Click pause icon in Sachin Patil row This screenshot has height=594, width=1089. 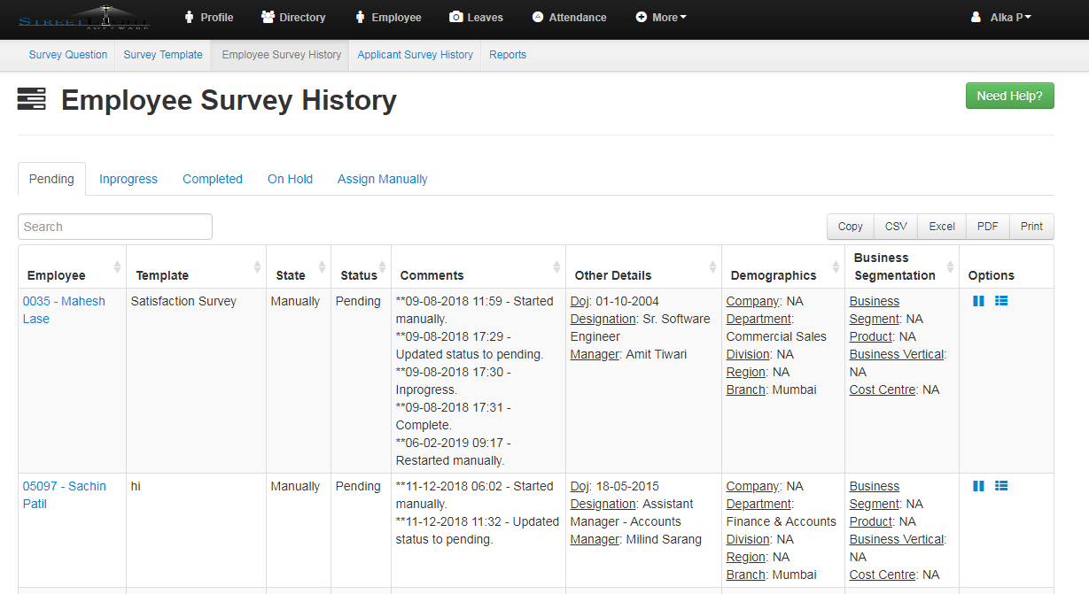pyautogui.click(x=978, y=486)
